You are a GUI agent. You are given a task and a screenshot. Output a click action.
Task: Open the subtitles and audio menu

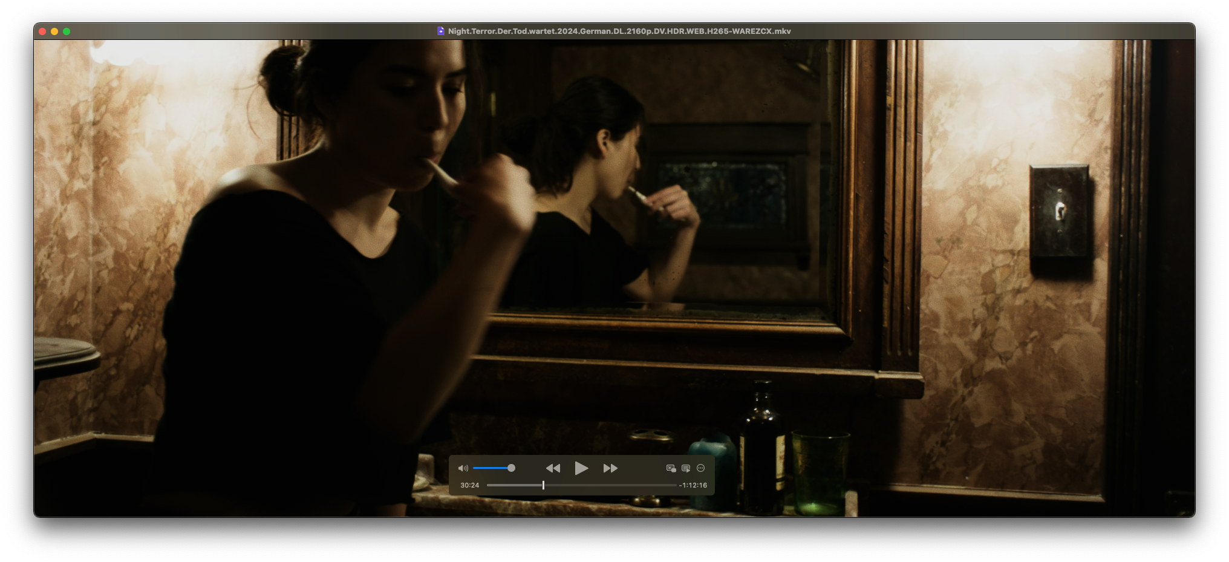[x=686, y=468]
